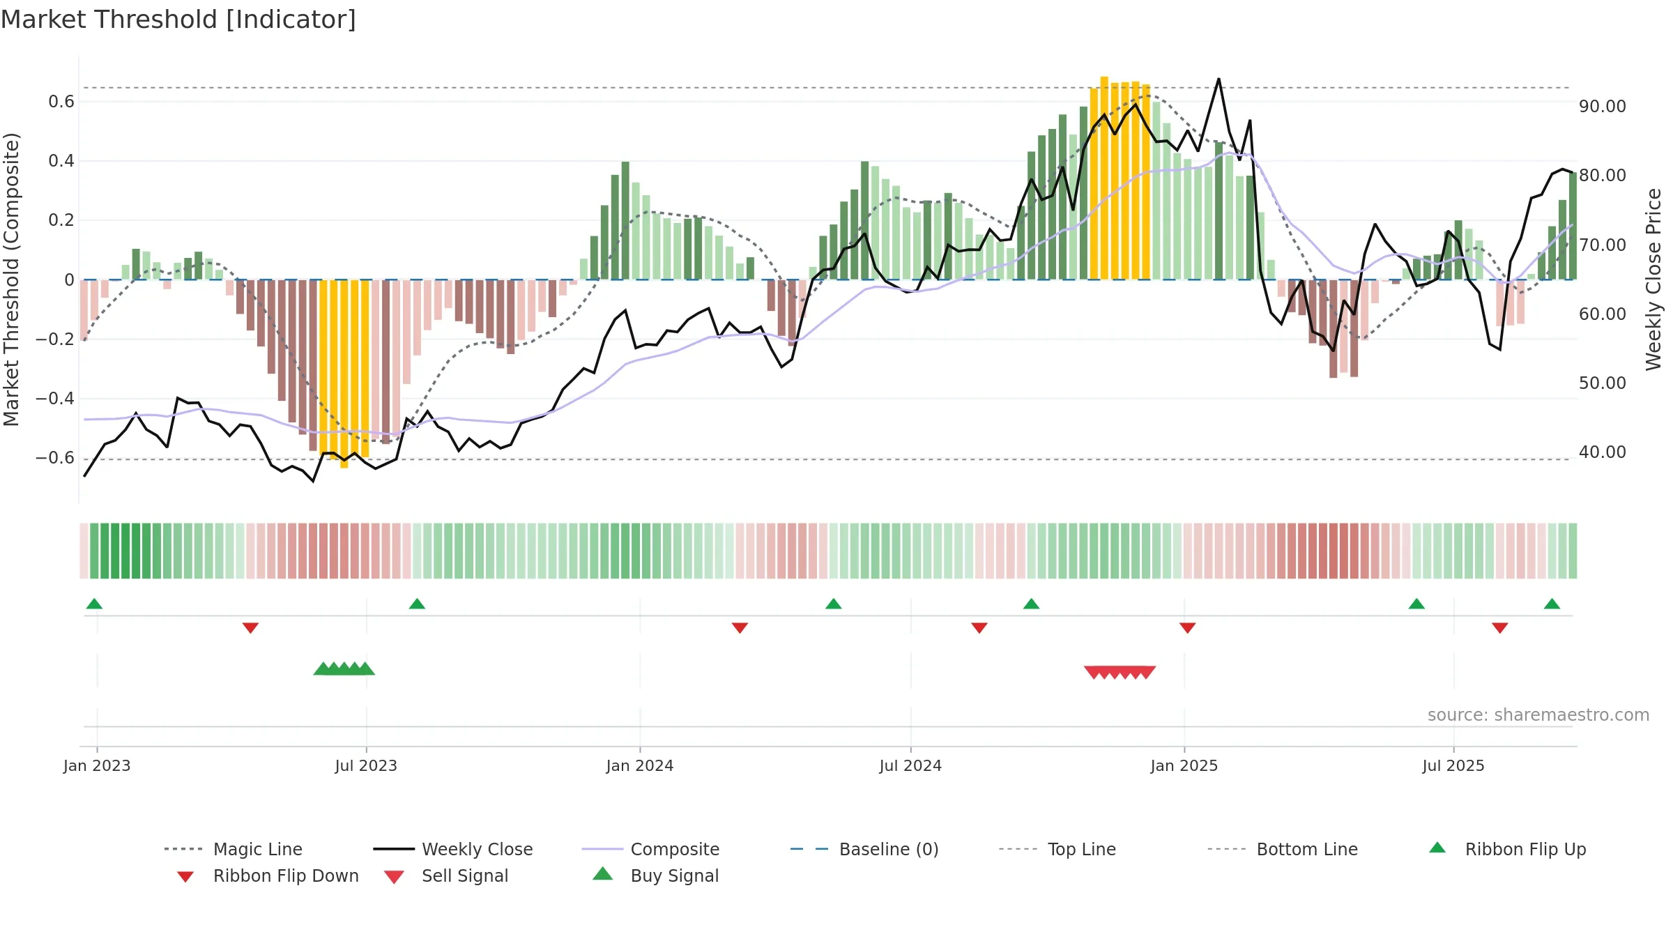The image size is (1673, 941).
Task: Toggle the Magic Line legend entry
Action: coord(234,849)
